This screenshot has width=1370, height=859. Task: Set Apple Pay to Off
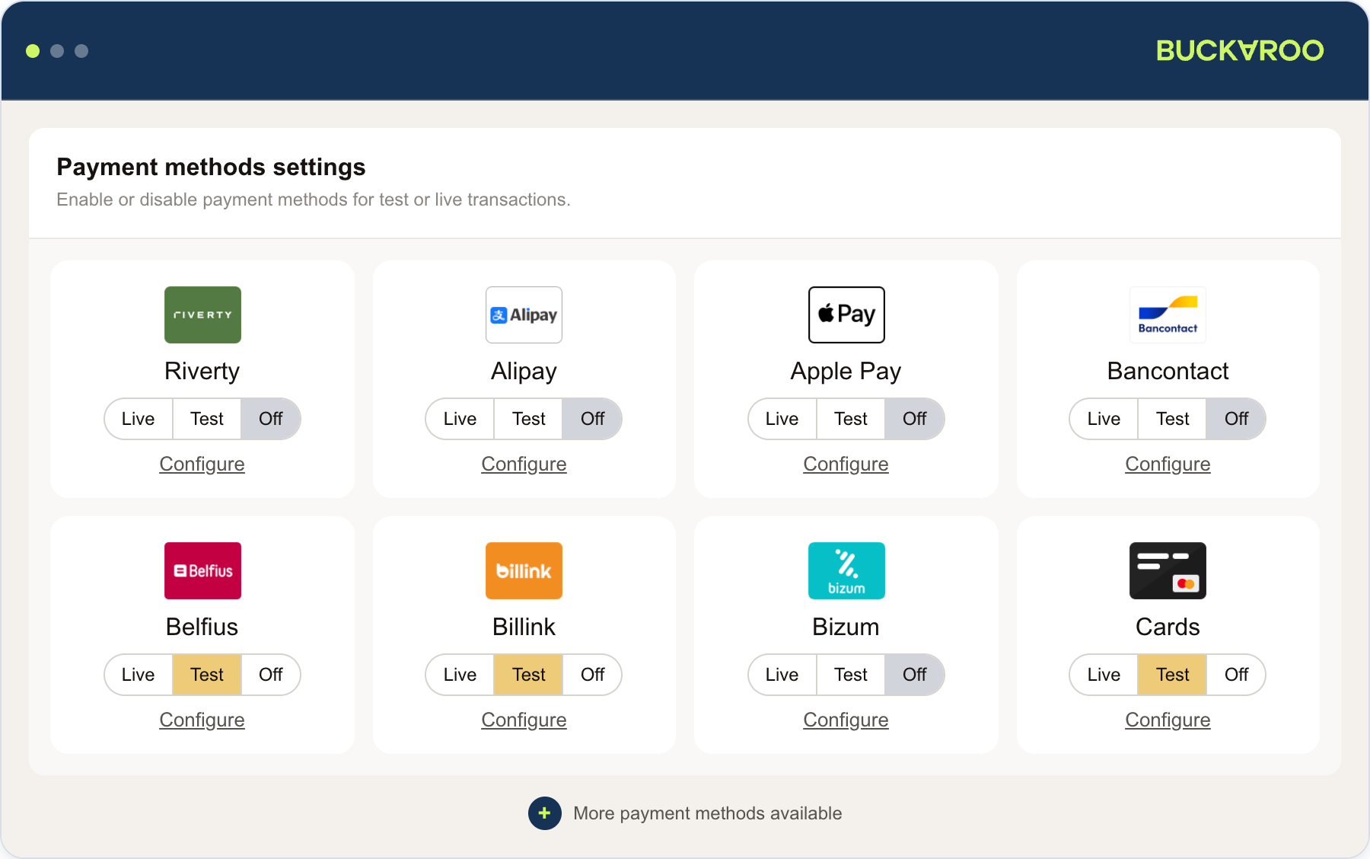914,419
